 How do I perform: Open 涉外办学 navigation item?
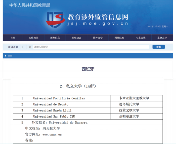click(98, 38)
